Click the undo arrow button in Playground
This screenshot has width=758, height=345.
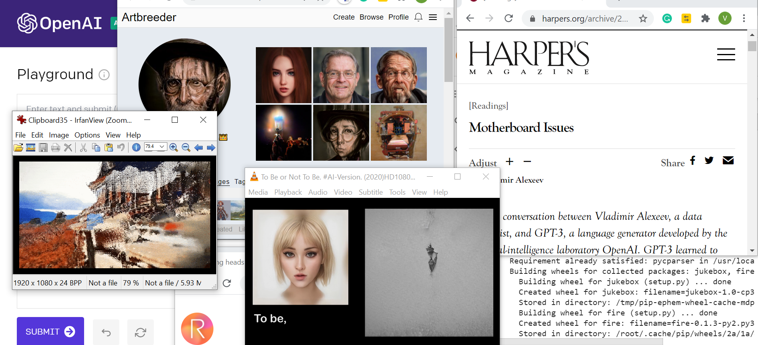tap(106, 332)
